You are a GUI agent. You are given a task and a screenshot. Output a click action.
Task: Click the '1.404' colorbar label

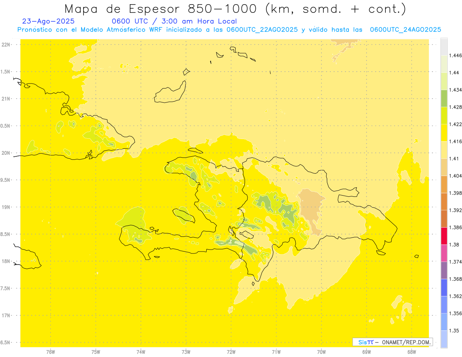[455, 176]
